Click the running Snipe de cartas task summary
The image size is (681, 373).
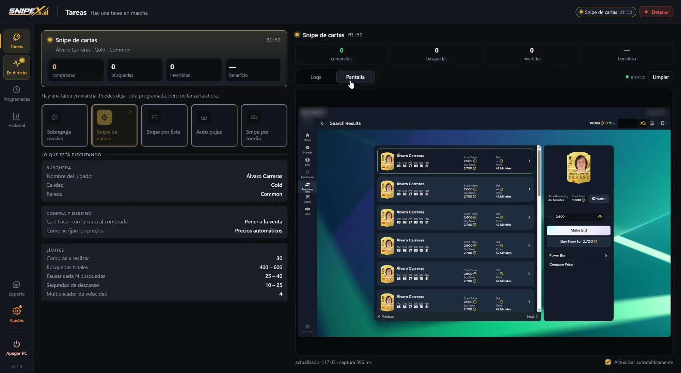[164, 59]
